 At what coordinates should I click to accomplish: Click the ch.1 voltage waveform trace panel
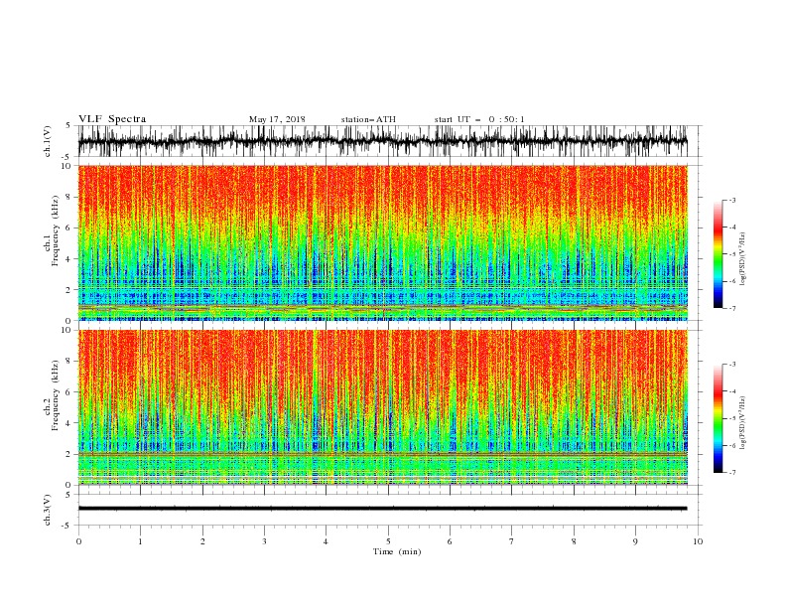point(382,141)
